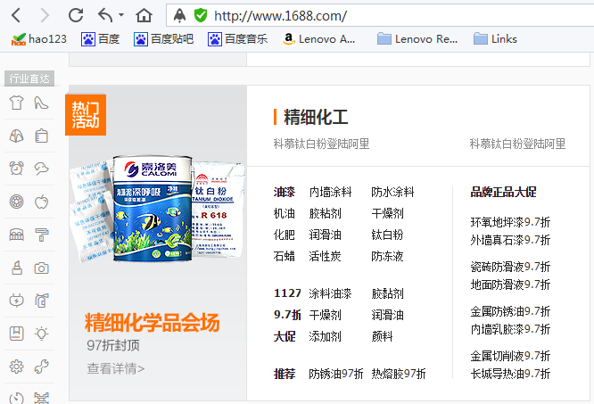This screenshot has height=404, width=594.
Task: Open the Lenovo A... Amazon bookmark
Action: point(319,39)
